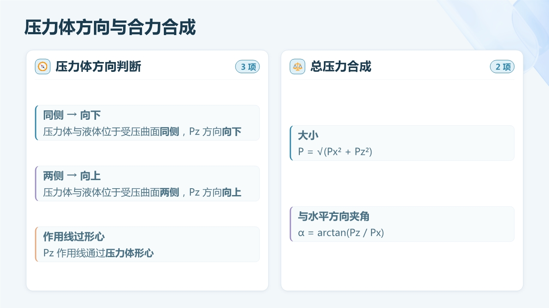Click the 3 项 count badge

click(x=247, y=67)
